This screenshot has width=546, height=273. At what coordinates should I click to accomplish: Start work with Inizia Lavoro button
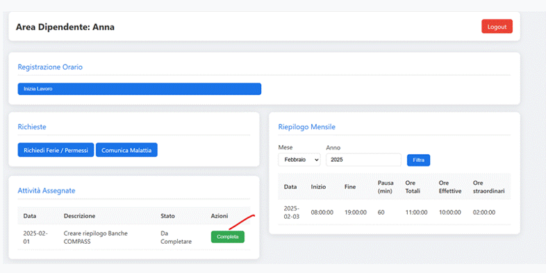(x=140, y=89)
